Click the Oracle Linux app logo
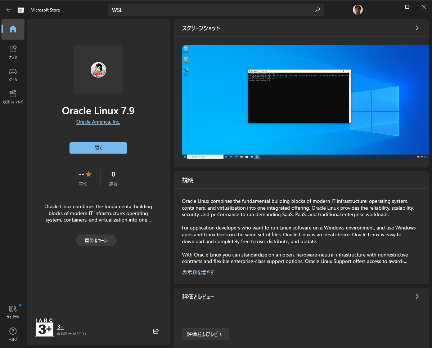 [x=98, y=70]
